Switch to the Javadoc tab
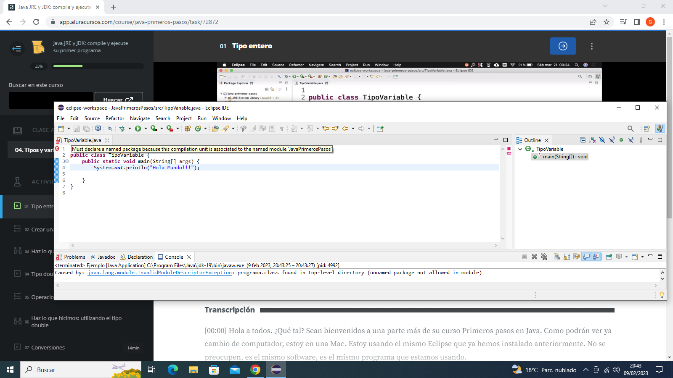The height and width of the screenshot is (378, 673). pyautogui.click(x=103, y=257)
